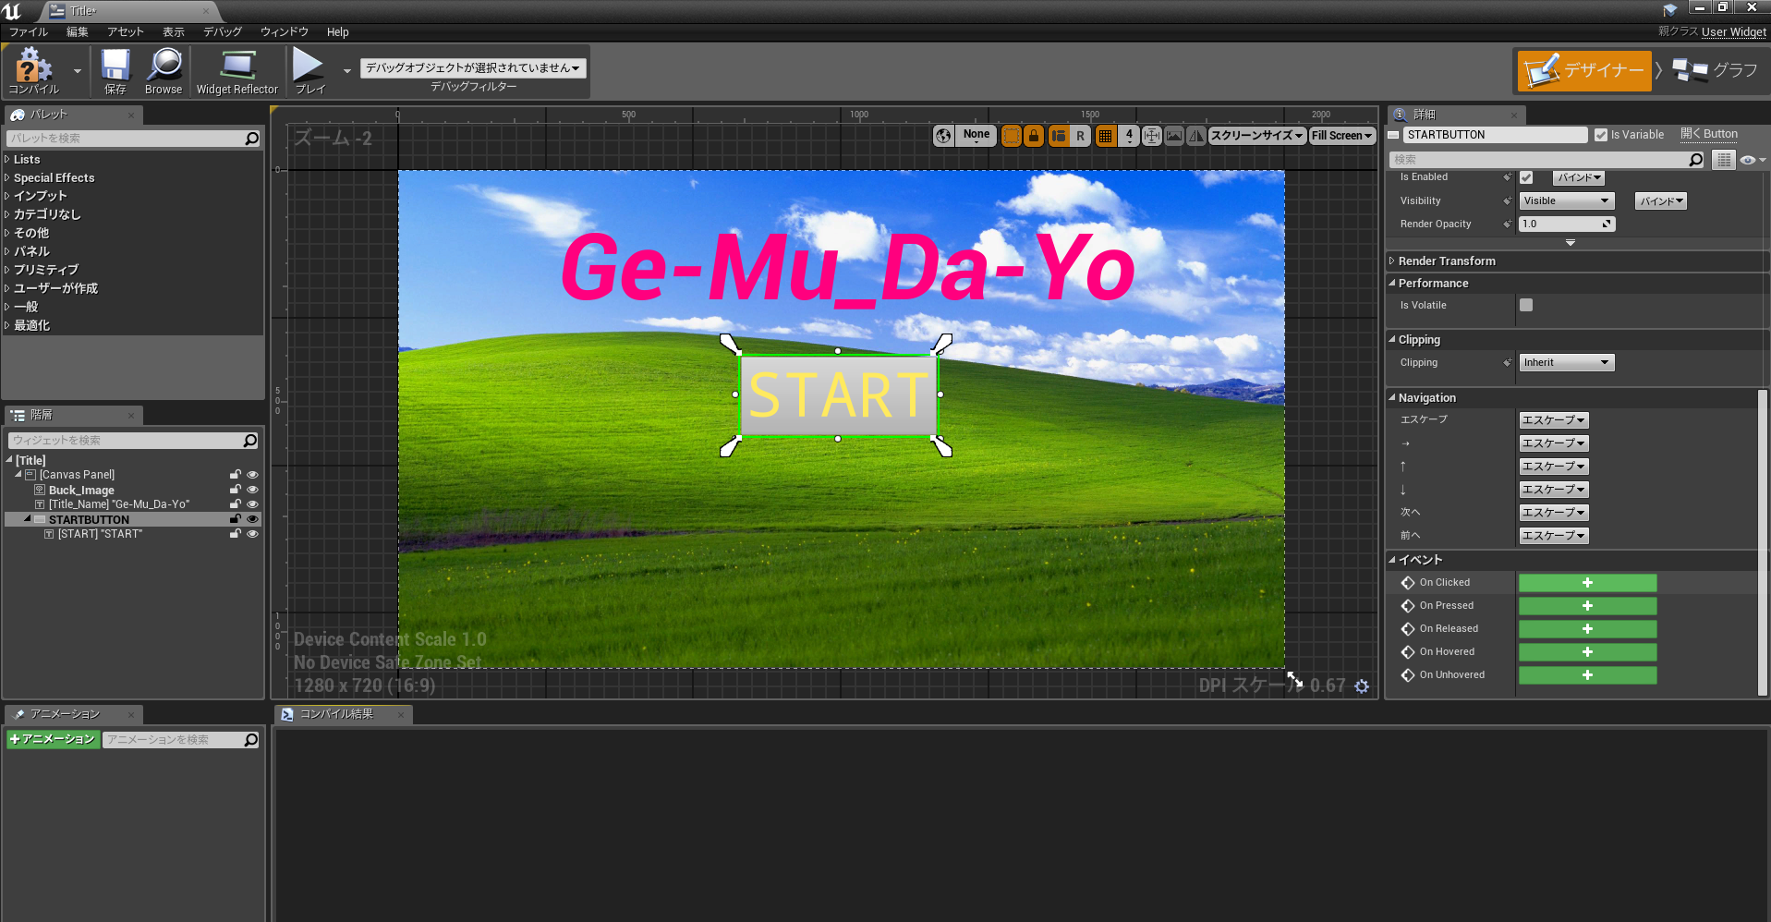
Task: Hide the Buck_Image widget with the eye icon
Action: (x=252, y=490)
